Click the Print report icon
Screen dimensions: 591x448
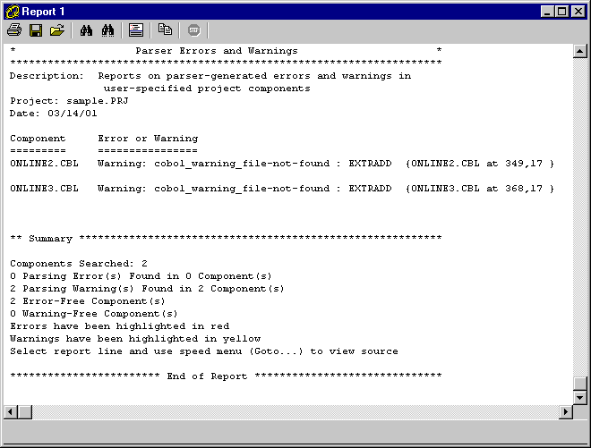click(x=14, y=30)
